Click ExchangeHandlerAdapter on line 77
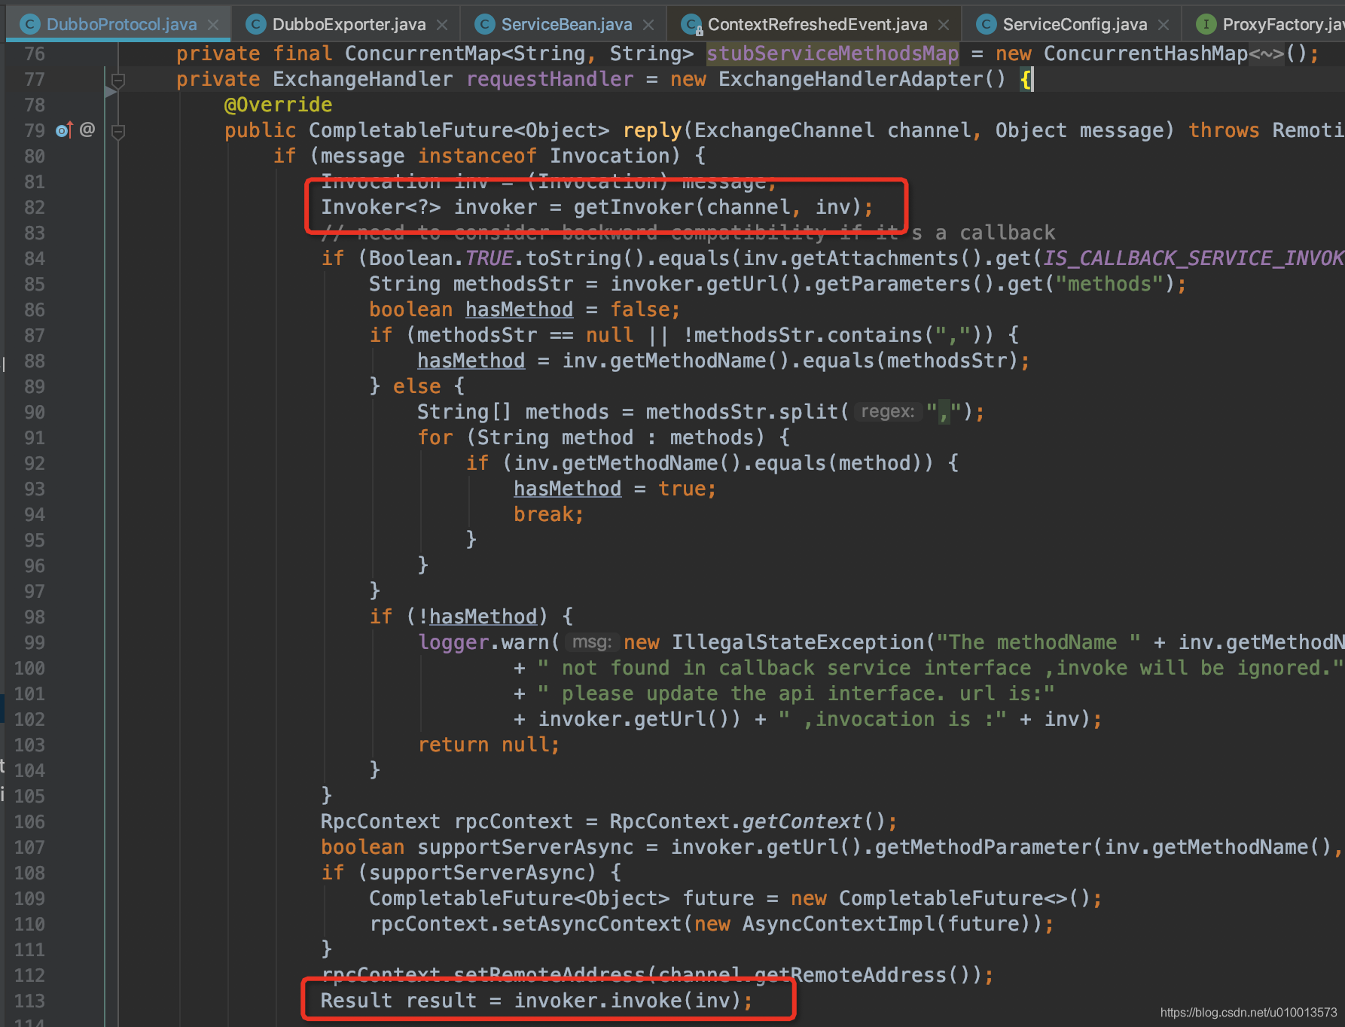The image size is (1345, 1027). tap(850, 79)
